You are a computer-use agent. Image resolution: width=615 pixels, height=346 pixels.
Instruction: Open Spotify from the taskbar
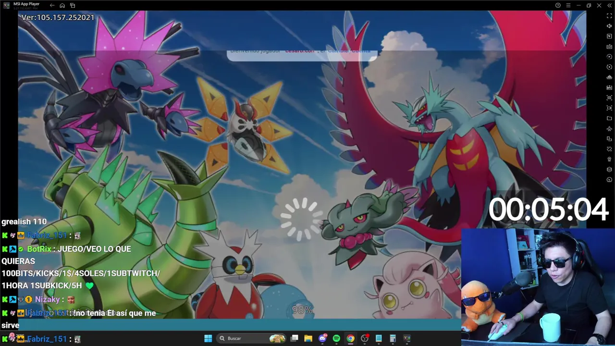(x=336, y=338)
